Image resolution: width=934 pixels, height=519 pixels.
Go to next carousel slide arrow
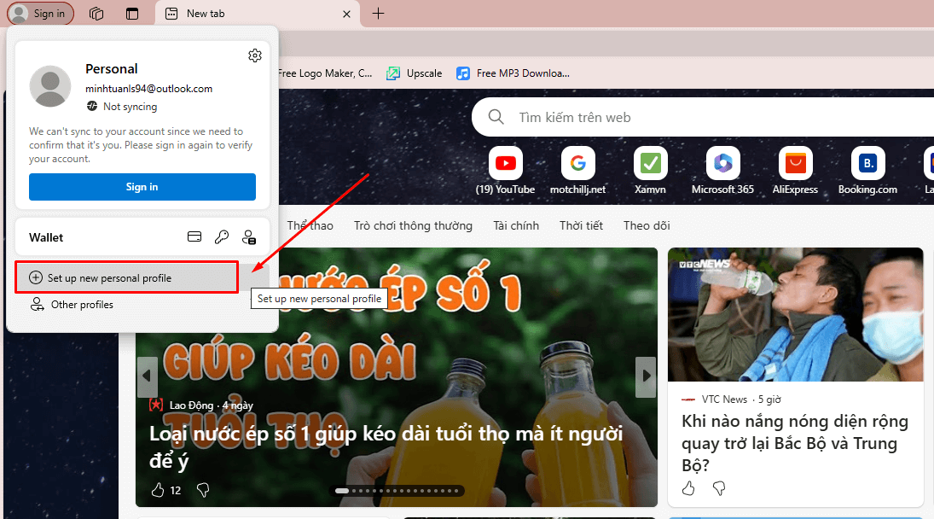[x=646, y=376]
